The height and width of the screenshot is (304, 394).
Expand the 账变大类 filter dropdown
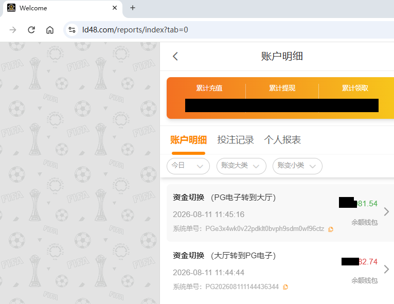241,166
